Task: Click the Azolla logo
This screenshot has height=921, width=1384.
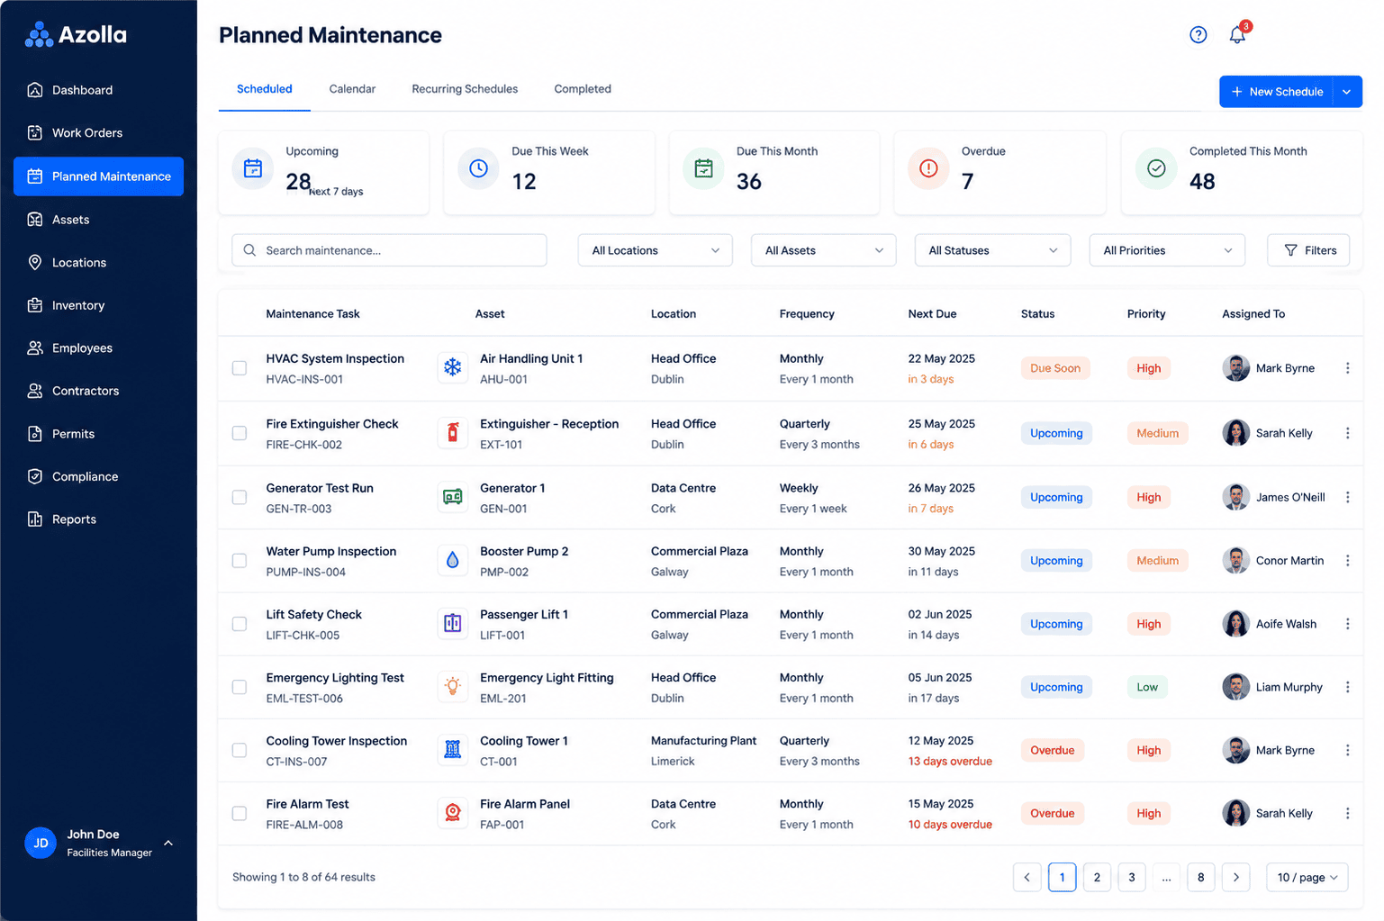Action: (76, 35)
